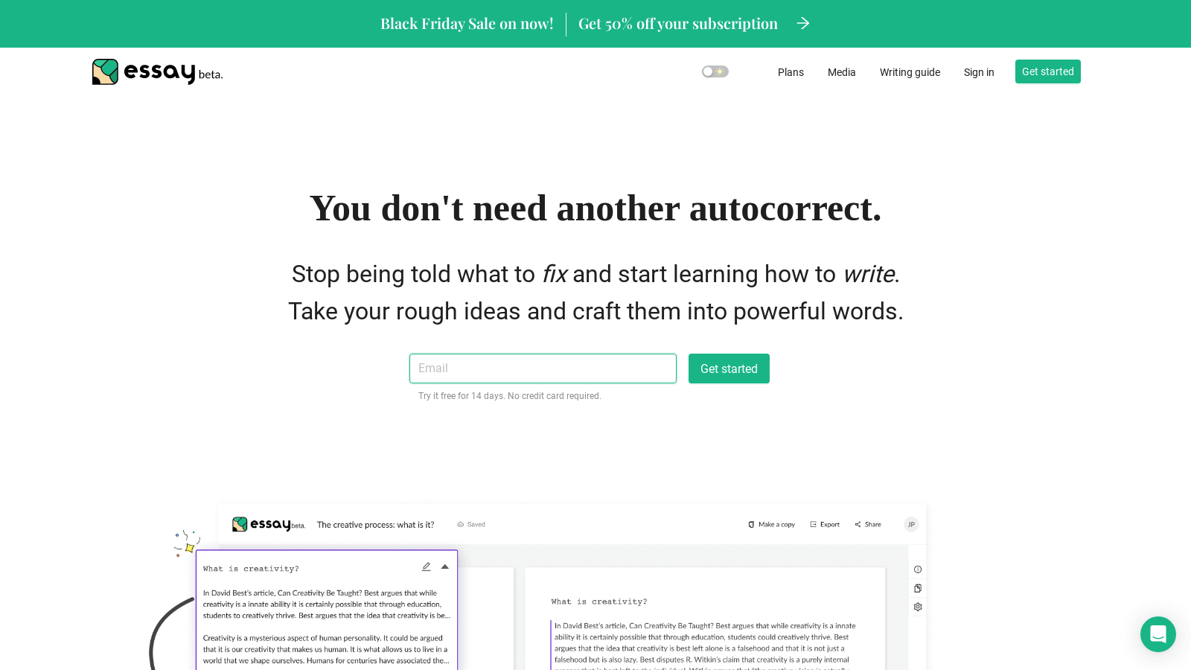Screen dimensions: 1191x670
Task: Toggle the dark/light mode switch
Action: [x=715, y=71]
